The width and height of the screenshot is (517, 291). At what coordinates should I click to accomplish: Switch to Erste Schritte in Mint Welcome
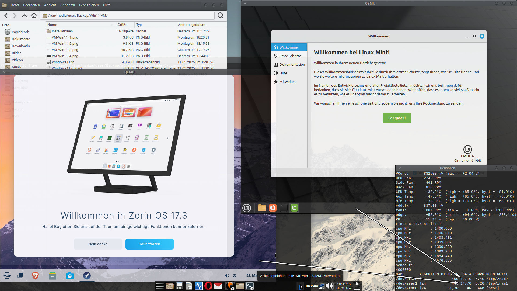click(290, 56)
